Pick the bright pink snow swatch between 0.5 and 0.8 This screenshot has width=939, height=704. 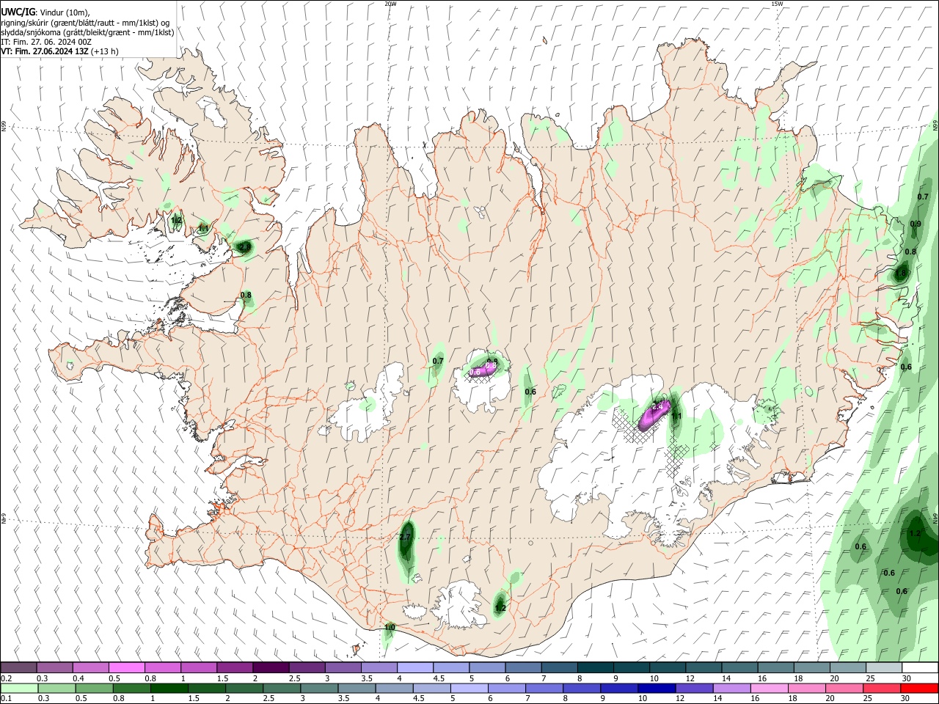pos(126,667)
